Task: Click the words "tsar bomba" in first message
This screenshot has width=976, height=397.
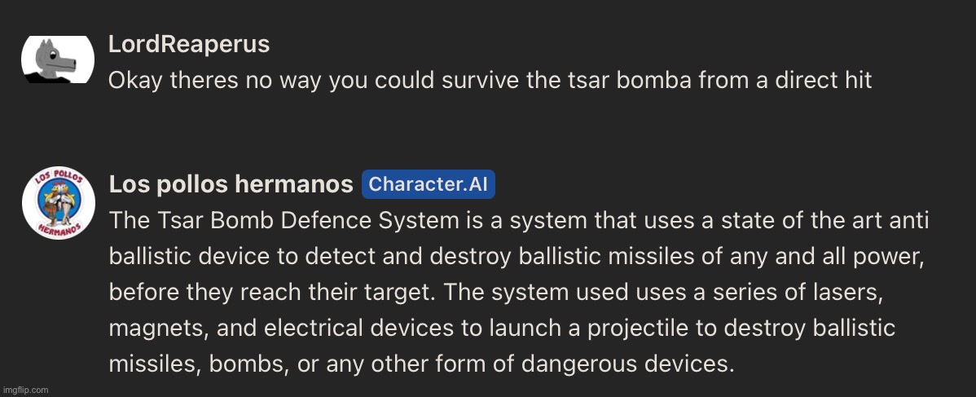Action: [630, 81]
